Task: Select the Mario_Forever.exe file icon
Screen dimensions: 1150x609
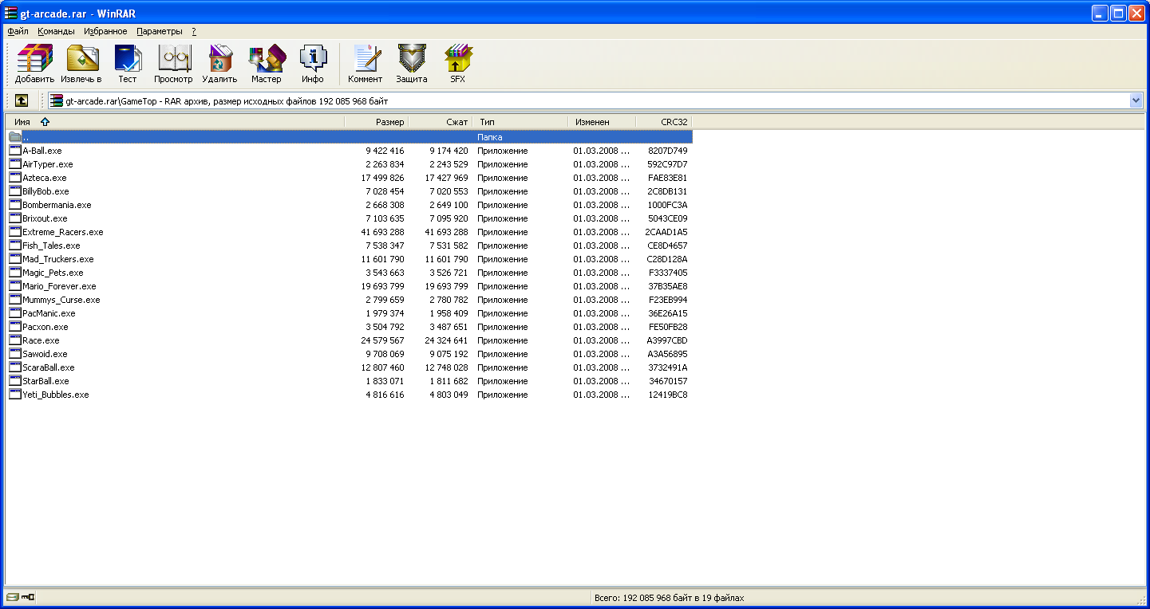Action: (15, 286)
